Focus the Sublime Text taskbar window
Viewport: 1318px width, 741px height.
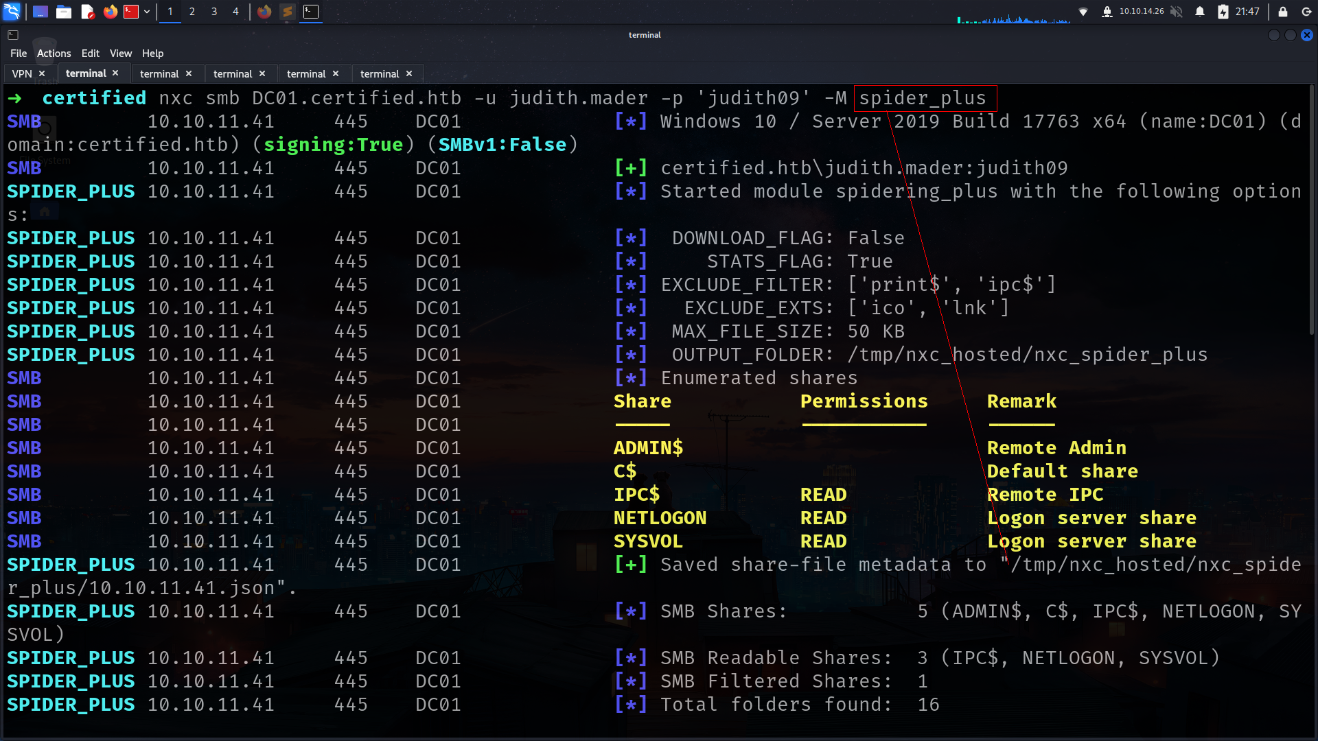(288, 12)
